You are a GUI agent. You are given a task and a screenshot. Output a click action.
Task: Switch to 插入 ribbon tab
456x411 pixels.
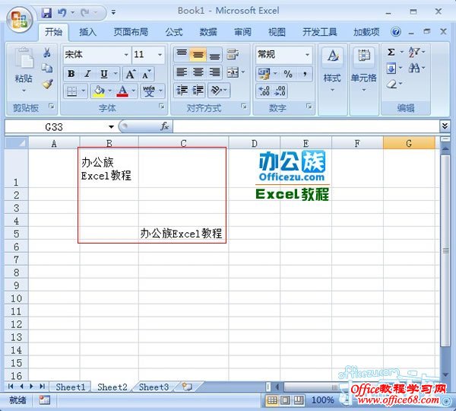tap(87, 32)
